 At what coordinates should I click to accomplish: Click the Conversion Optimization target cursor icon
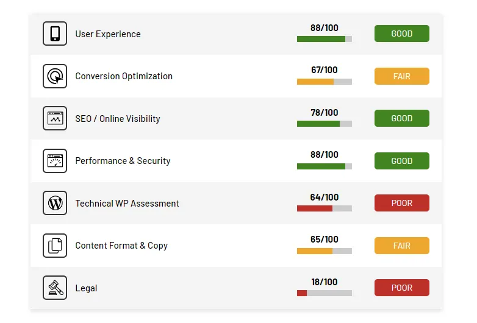[55, 76]
